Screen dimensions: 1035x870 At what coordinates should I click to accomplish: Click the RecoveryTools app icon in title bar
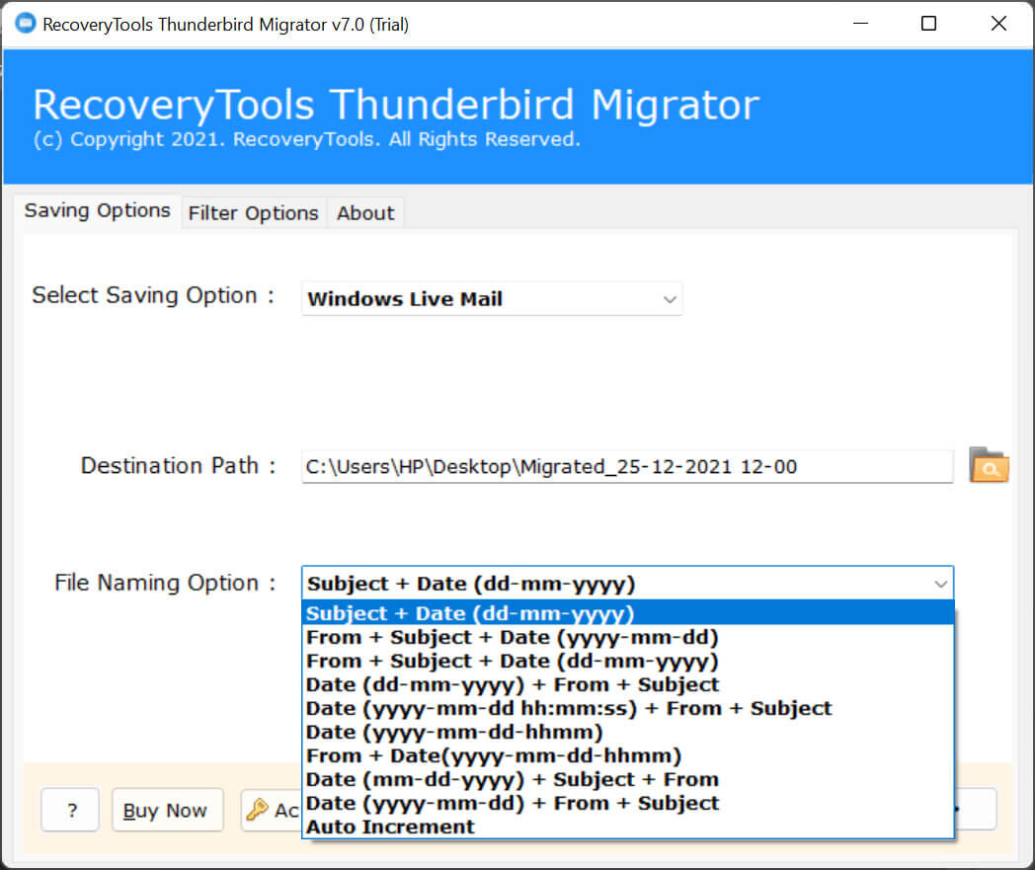pyautogui.click(x=25, y=24)
